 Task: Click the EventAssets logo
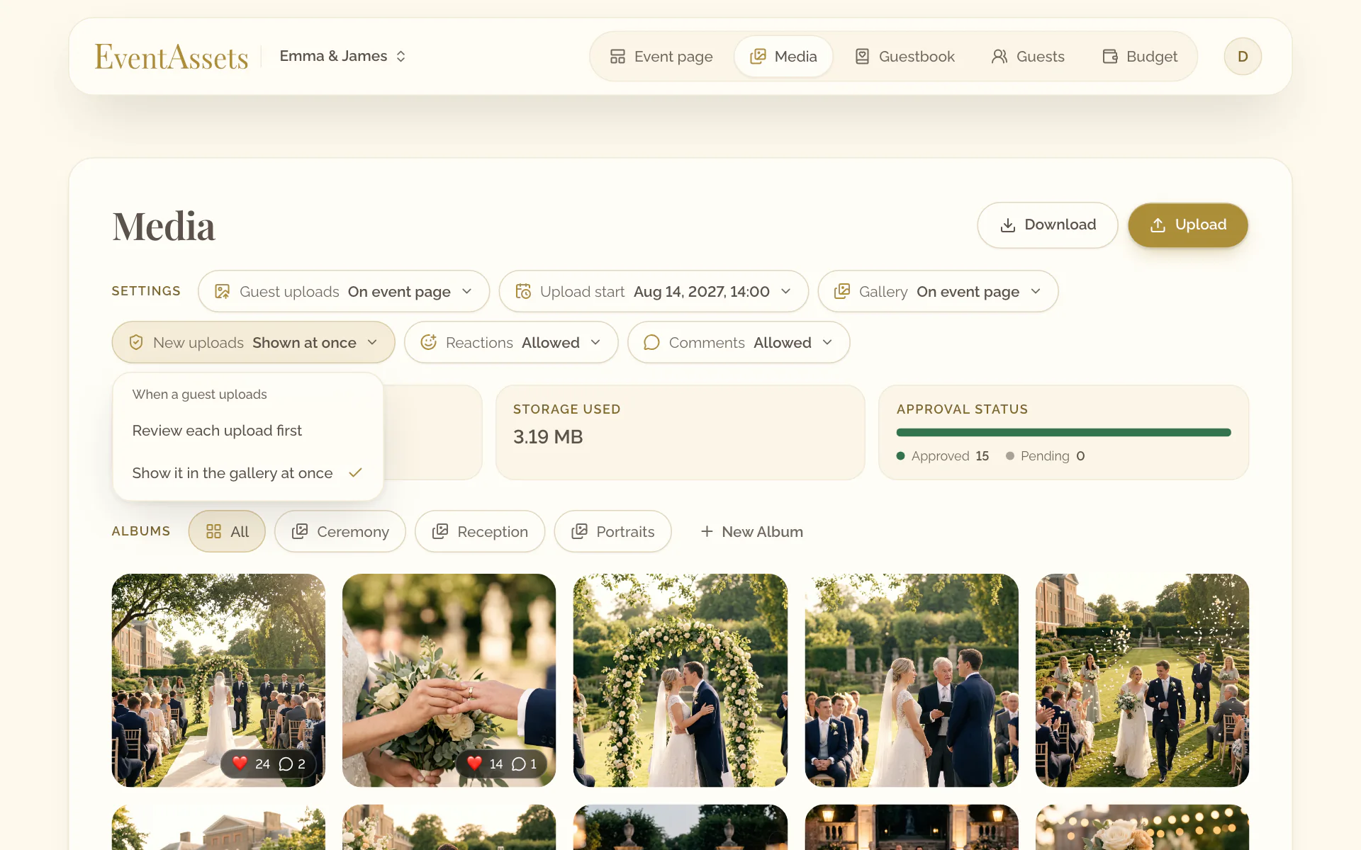(x=172, y=57)
